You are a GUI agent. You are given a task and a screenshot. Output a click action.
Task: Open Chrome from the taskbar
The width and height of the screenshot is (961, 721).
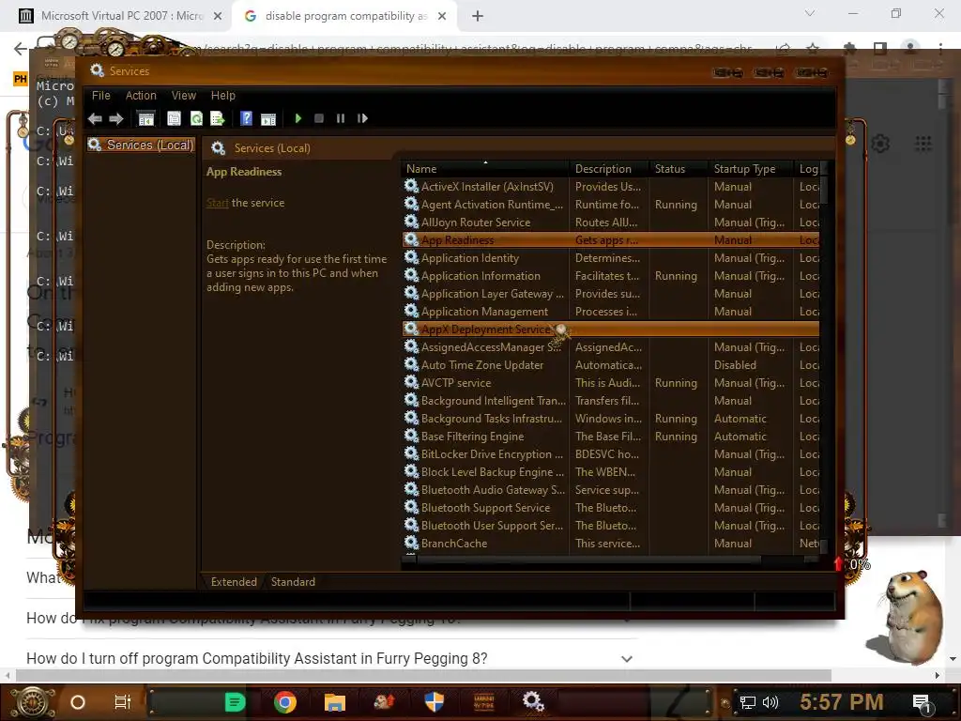tap(285, 702)
